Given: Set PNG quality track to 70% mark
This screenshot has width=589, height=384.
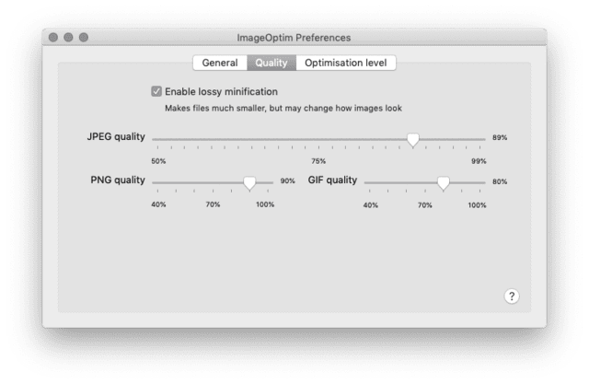Looking at the screenshot, I should [213, 182].
